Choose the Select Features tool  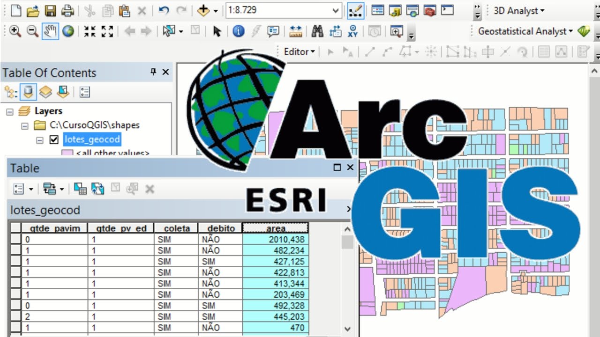tap(168, 31)
